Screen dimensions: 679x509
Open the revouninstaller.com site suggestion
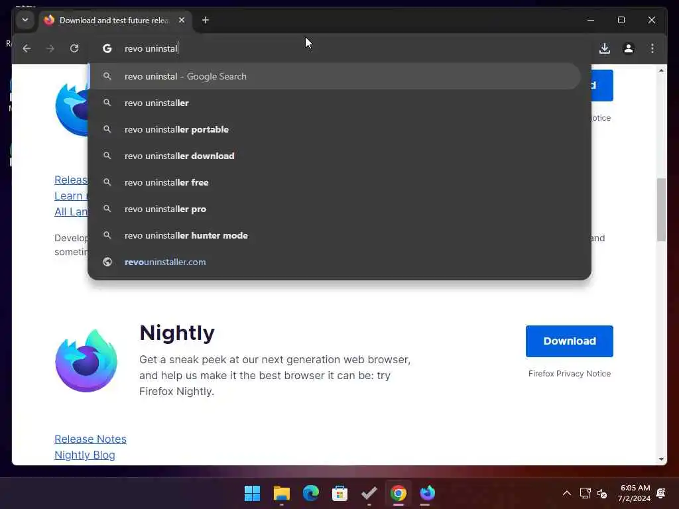click(334, 262)
